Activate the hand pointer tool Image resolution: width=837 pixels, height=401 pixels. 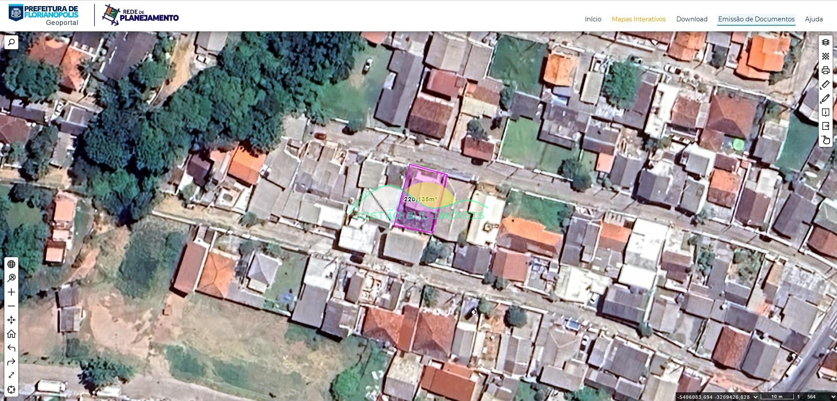pyautogui.click(x=825, y=140)
